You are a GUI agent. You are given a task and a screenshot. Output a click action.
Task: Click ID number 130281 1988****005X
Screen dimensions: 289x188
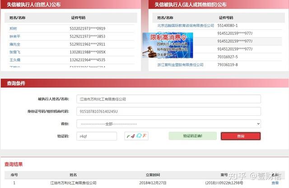88,52
